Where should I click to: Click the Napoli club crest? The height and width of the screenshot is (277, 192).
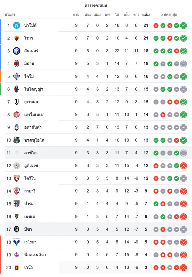[17, 25]
